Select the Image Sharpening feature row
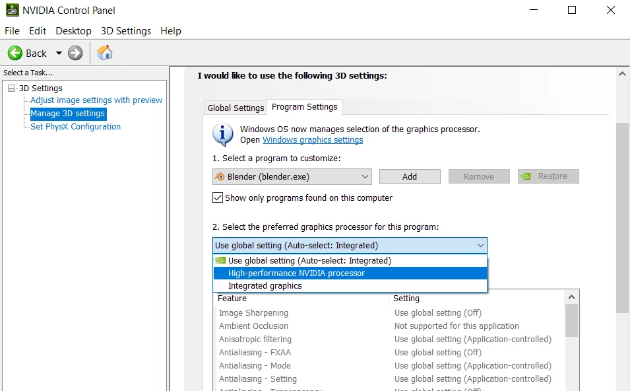This screenshot has width=630, height=391. coord(389,313)
